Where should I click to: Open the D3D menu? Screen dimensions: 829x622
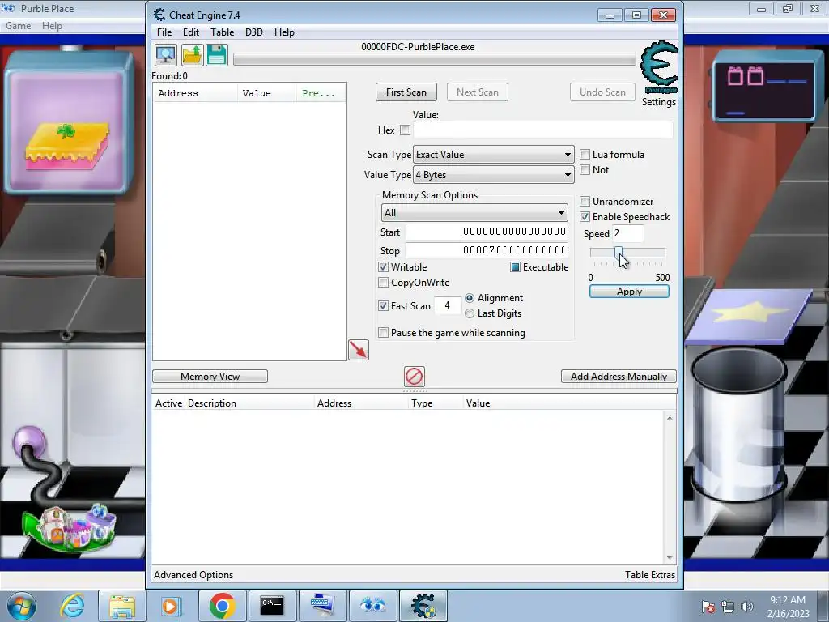coord(253,32)
